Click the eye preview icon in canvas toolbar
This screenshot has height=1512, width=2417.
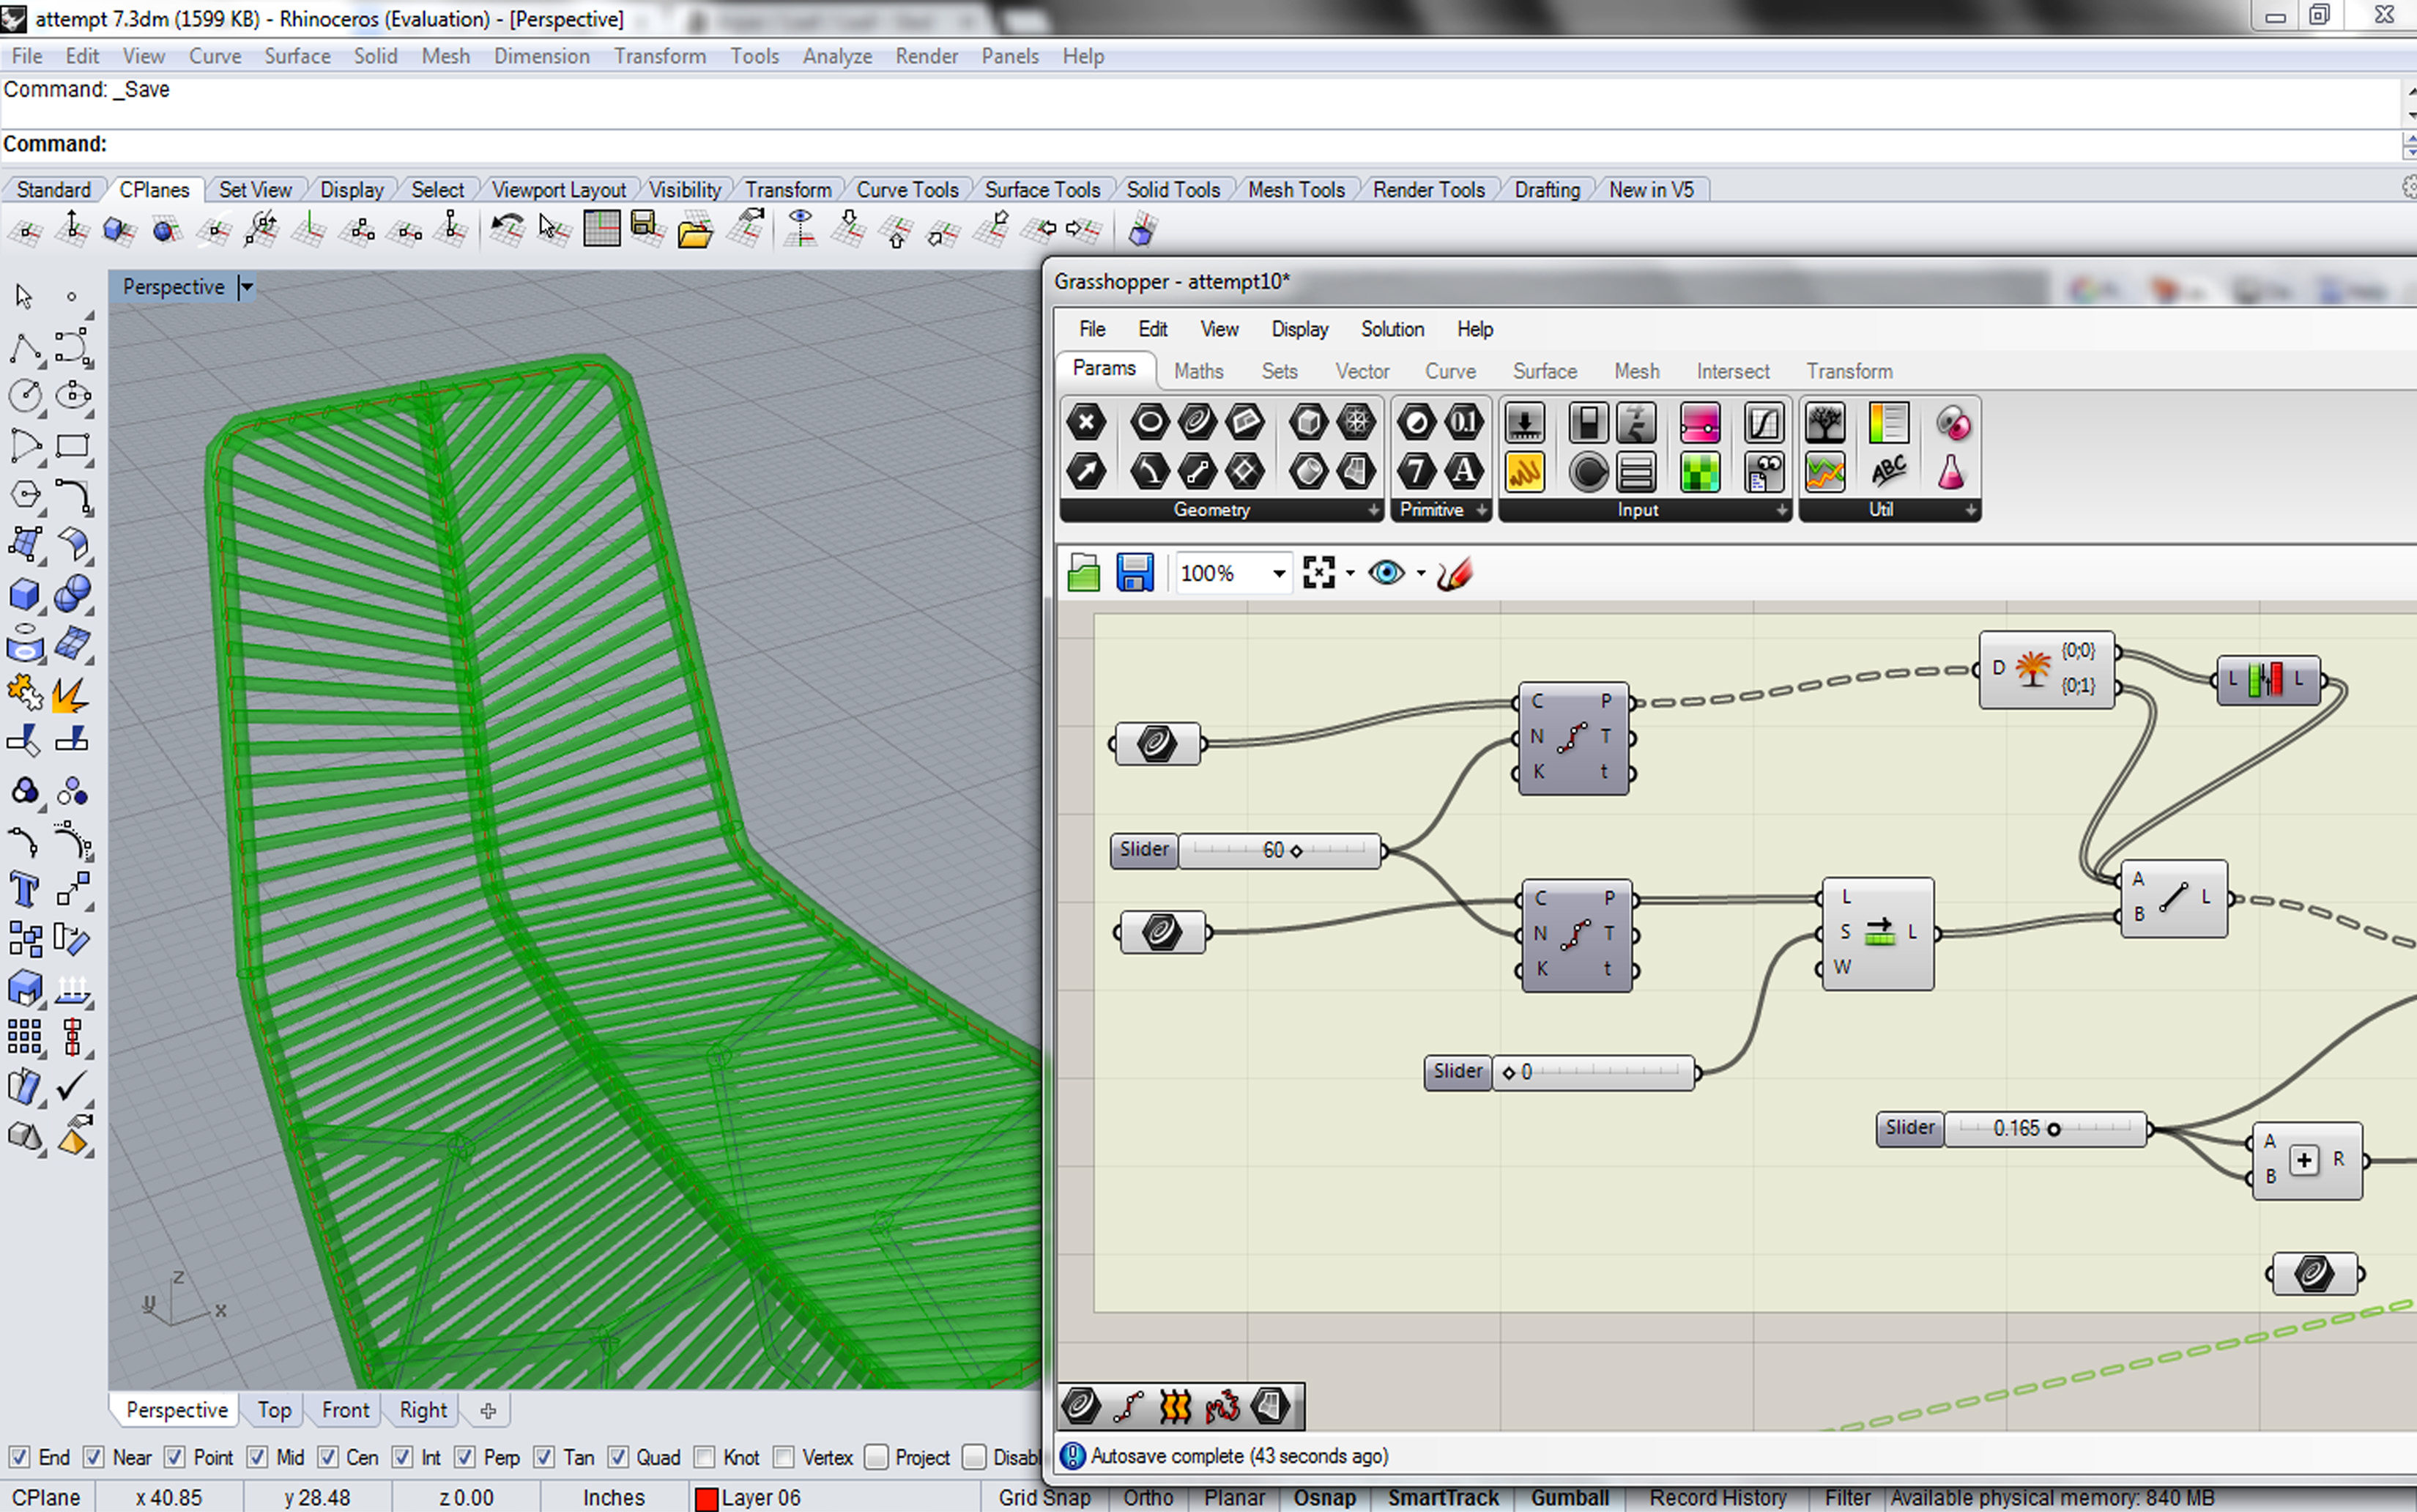click(x=1386, y=573)
